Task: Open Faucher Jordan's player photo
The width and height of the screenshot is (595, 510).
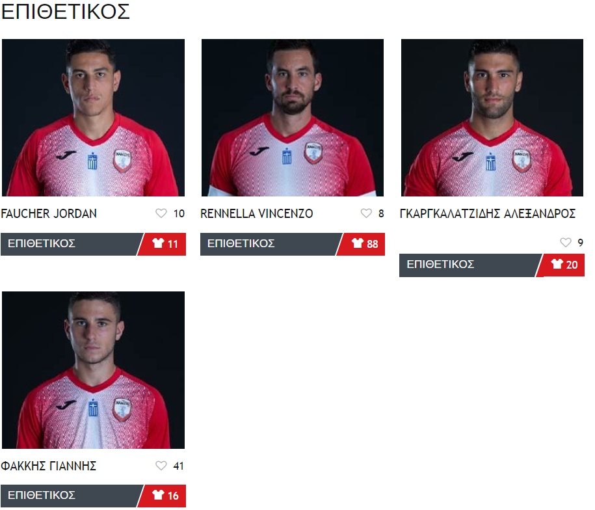Action: tap(94, 118)
